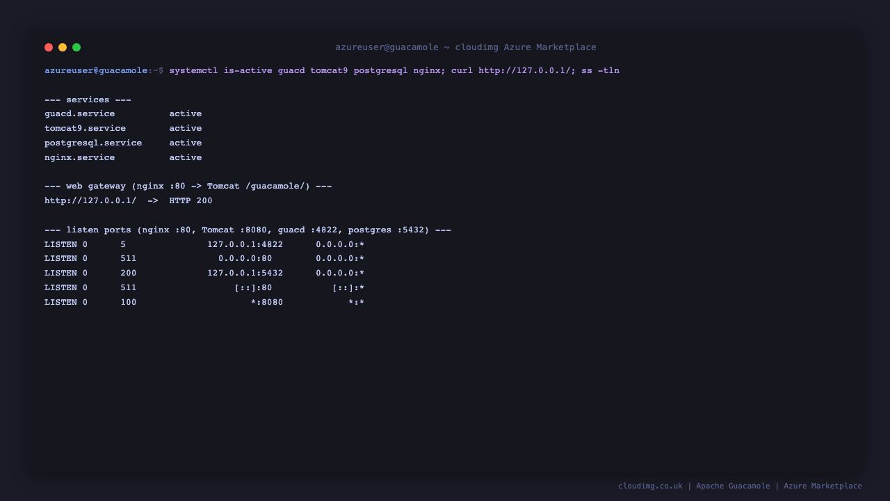The image size is (890, 501).
Task: Click the 'http://127.0.0.1/' URL in output
Action: click(90, 201)
